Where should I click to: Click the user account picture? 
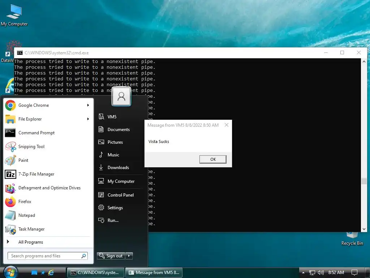tap(121, 96)
